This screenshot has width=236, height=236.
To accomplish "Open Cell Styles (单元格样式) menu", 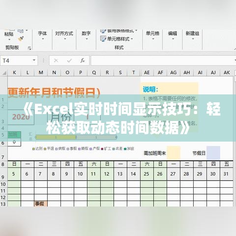I will point(117,39).
